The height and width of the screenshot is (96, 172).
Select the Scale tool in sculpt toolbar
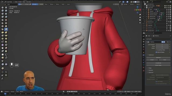click(x=2, y=75)
